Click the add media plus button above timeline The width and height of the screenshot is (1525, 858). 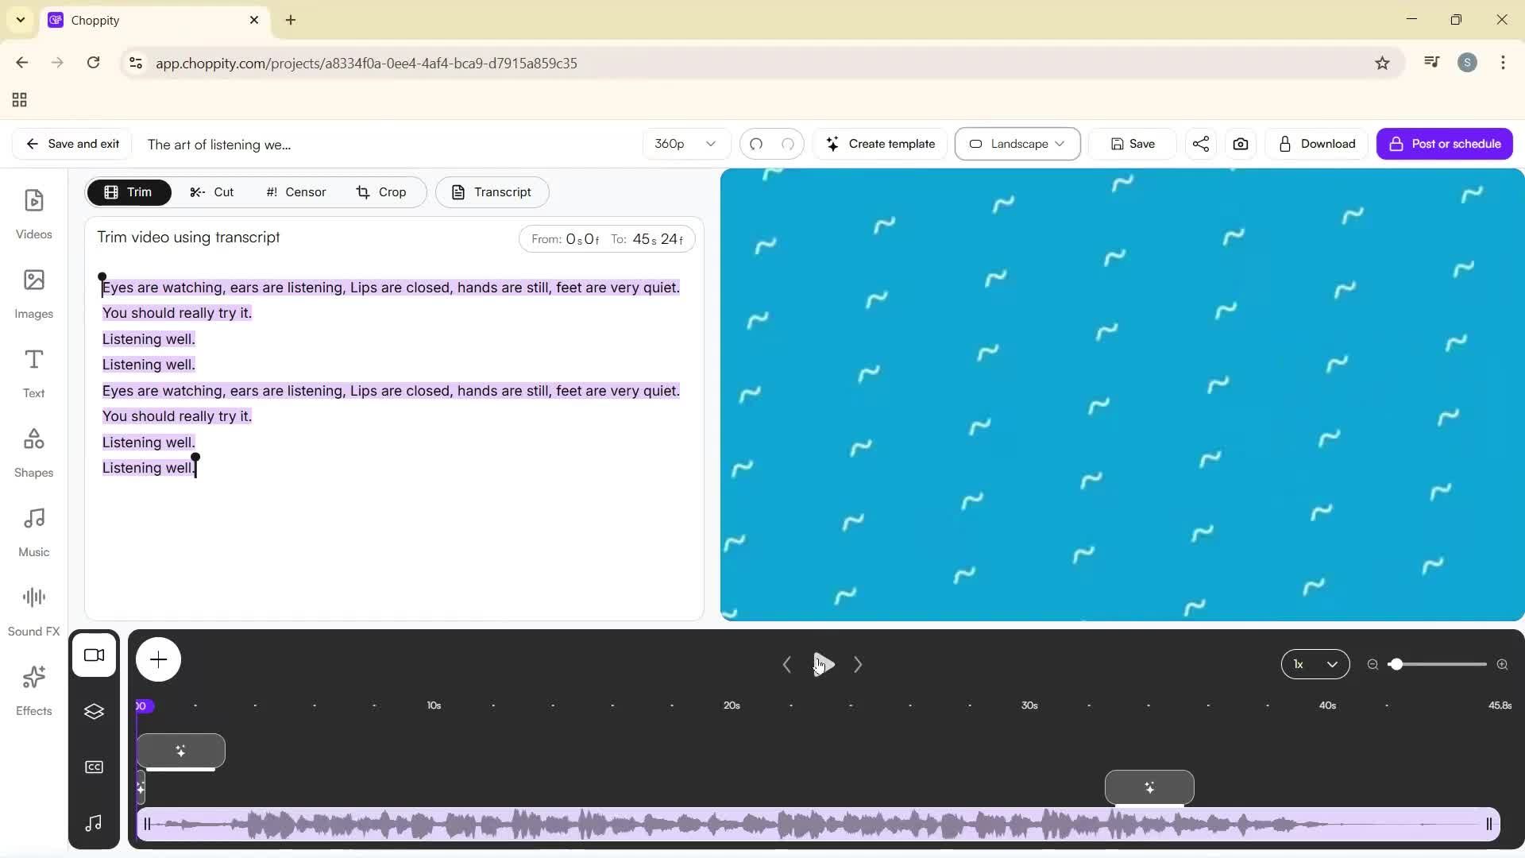click(159, 659)
